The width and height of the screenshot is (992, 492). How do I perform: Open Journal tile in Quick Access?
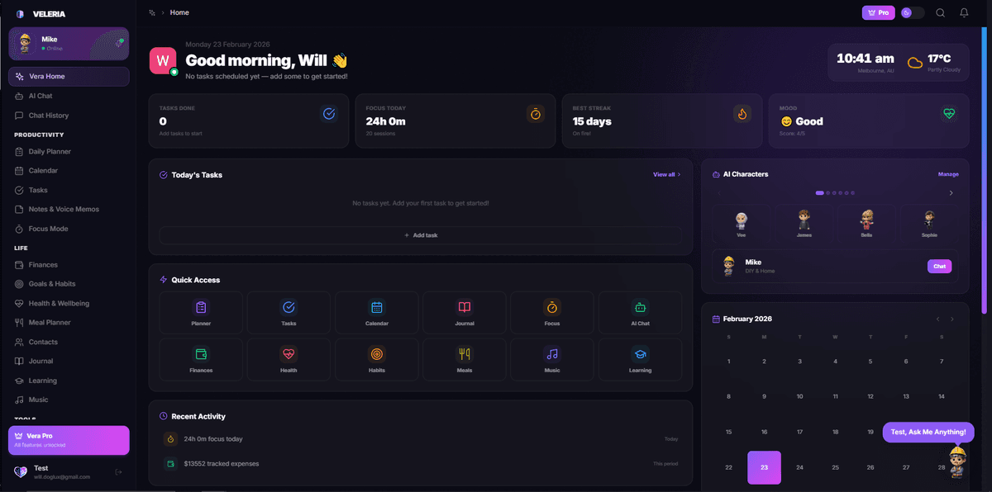(x=465, y=313)
